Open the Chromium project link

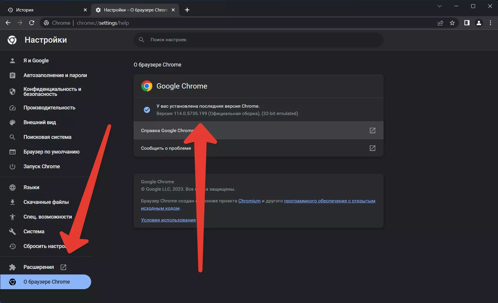(x=249, y=201)
